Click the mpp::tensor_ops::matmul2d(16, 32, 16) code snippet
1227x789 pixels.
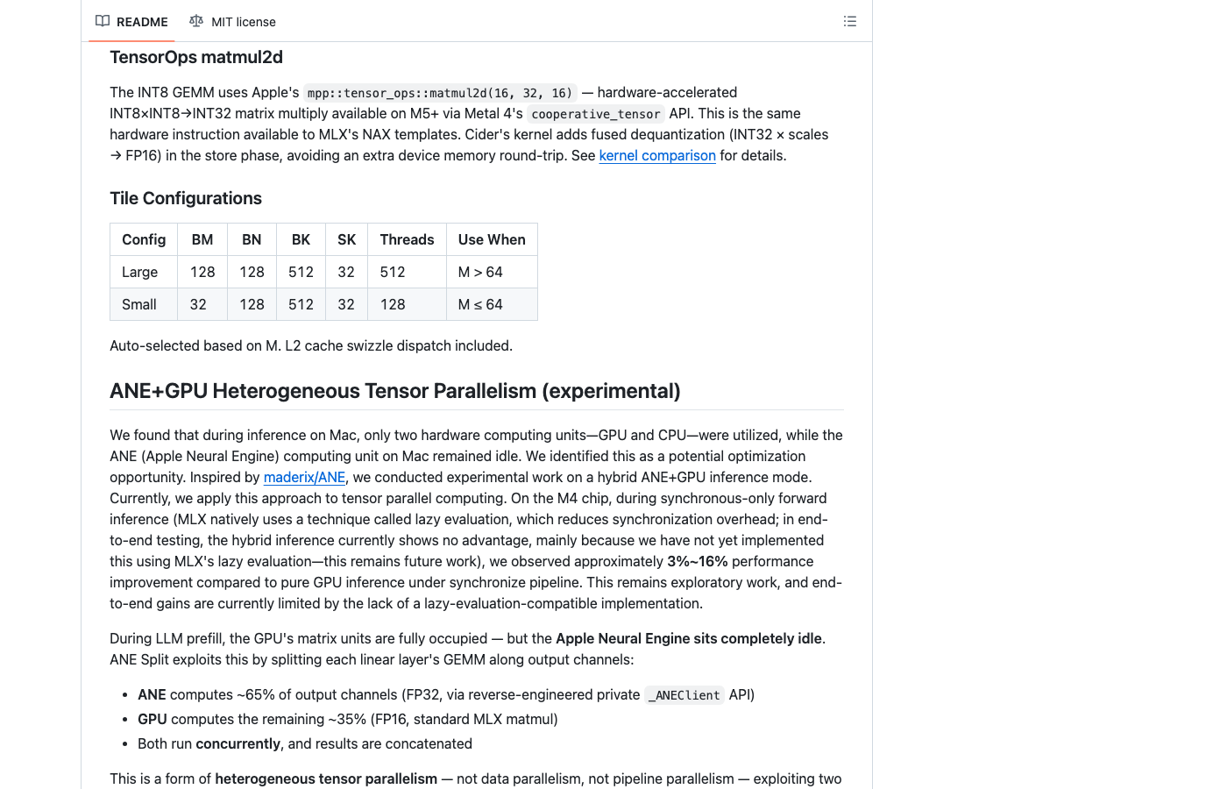coord(440,93)
